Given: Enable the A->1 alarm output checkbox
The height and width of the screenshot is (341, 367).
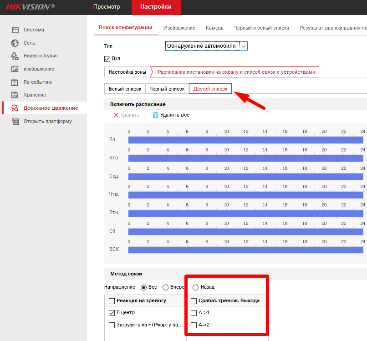Looking at the screenshot, I should 194,313.
